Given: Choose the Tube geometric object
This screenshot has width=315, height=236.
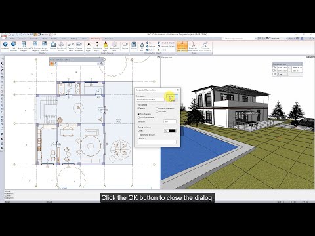Looking at the screenshot, I should (x=150, y=50).
